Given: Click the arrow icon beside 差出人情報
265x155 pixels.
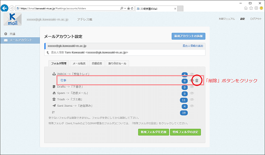Looking at the screenshot, I should [48, 53].
